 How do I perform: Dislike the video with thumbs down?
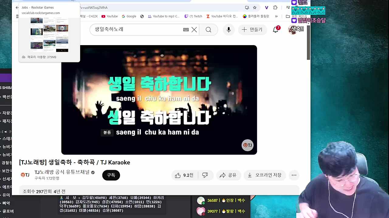[205, 175]
